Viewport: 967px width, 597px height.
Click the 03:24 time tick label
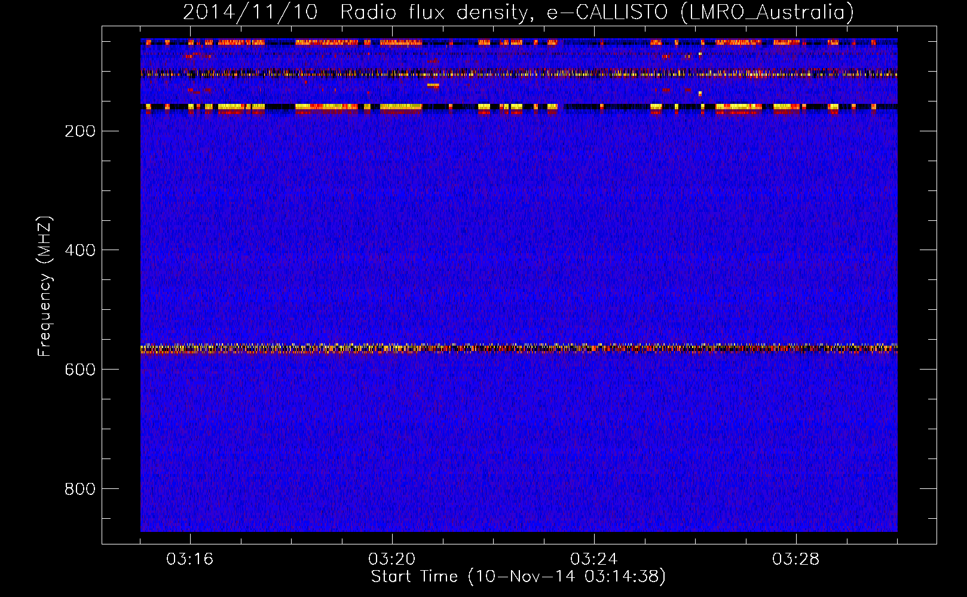(593, 559)
